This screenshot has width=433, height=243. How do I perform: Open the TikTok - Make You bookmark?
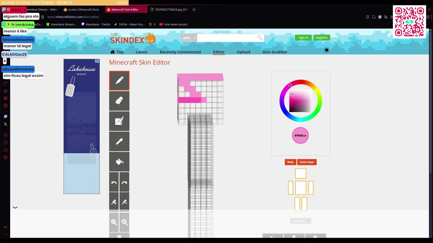(x=130, y=24)
